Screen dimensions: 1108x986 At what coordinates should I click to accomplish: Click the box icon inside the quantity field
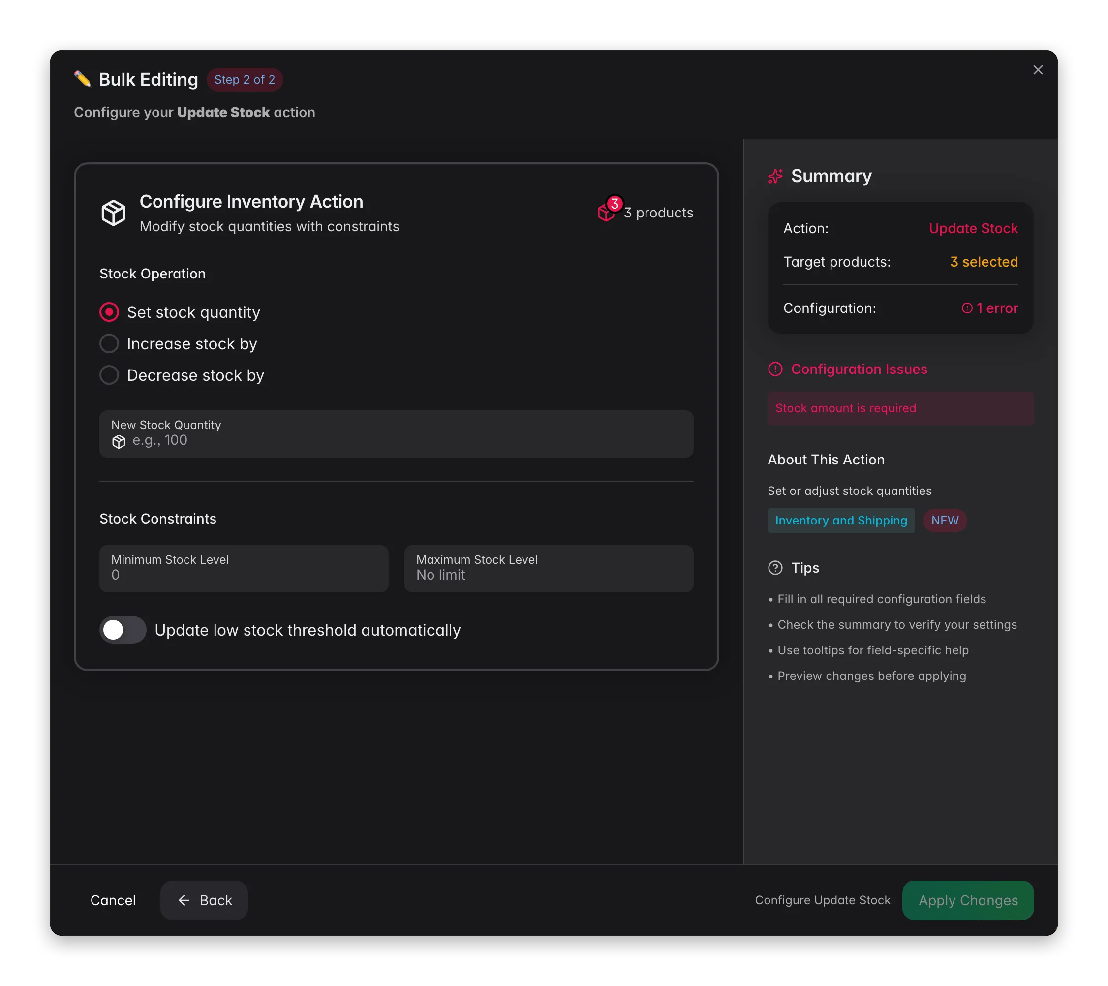click(x=119, y=442)
